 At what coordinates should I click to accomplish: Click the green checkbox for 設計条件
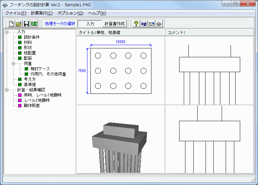(x=20, y=37)
